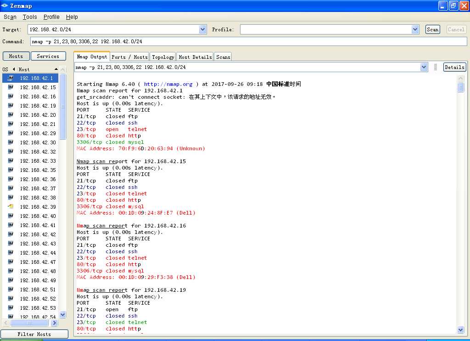The height and width of the screenshot is (341, 470).
Task: Click the host list horizontal scrollbar thumb
Action: tap(29, 323)
